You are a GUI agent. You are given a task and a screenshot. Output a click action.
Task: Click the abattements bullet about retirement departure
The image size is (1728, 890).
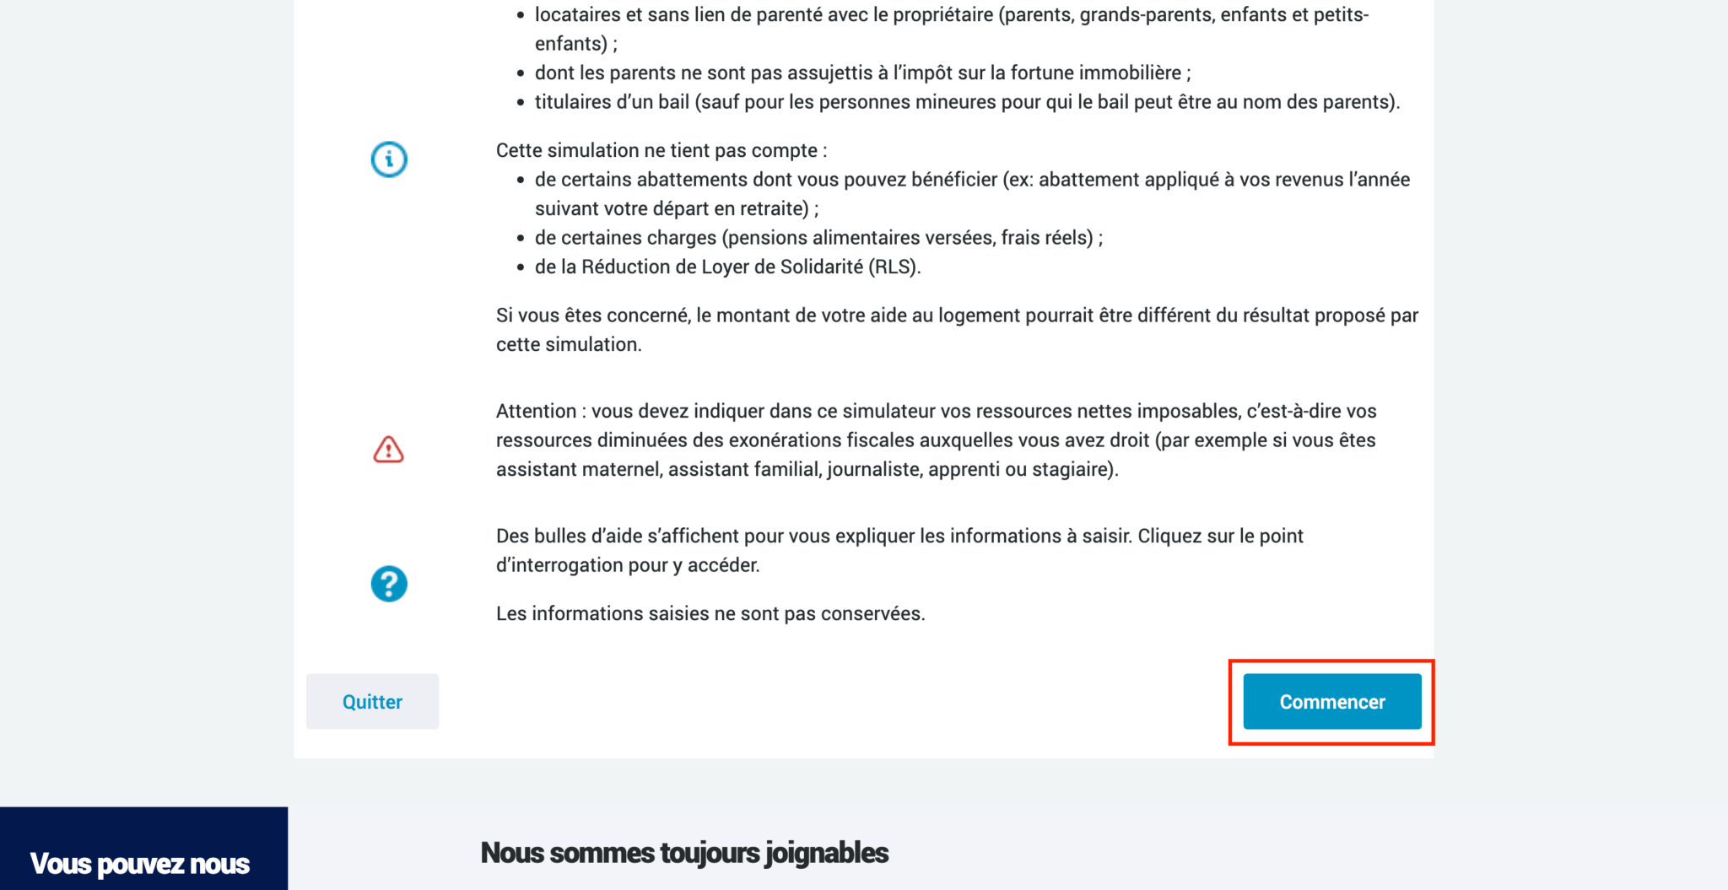pos(972,194)
